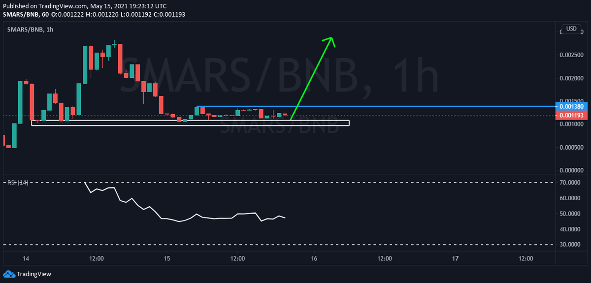Click the 0.001000 price axis label
The image size is (591, 283).
click(x=571, y=124)
